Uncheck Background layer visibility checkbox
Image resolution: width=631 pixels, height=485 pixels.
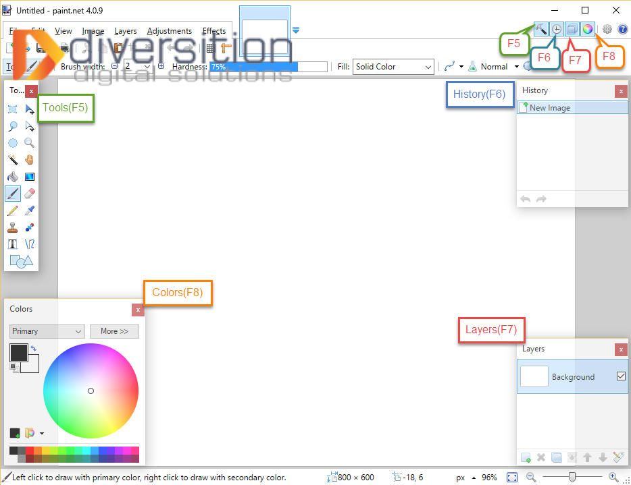click(621, 376)
